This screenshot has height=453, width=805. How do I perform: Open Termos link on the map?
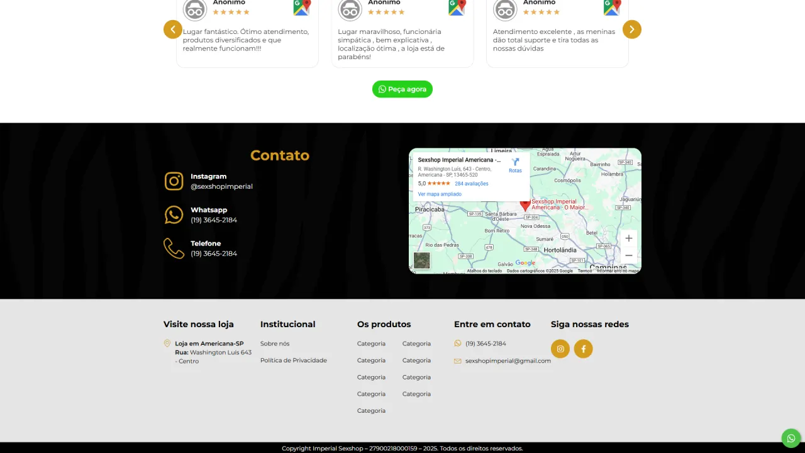[x=585, y=271]
